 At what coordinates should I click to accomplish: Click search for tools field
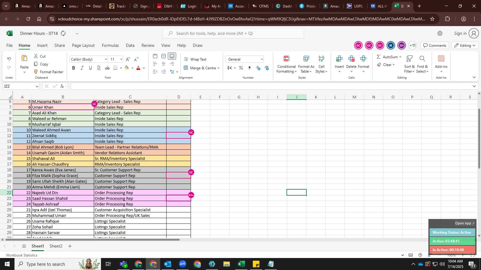tap(233, 33)
